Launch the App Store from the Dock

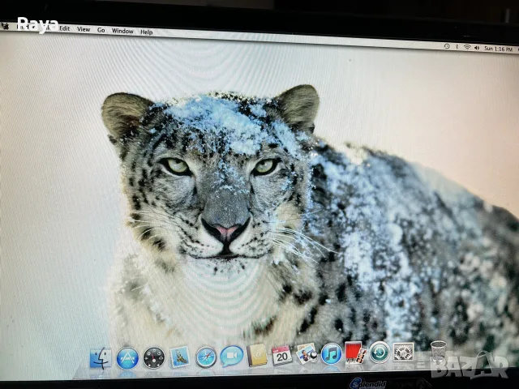click(127, 358)
